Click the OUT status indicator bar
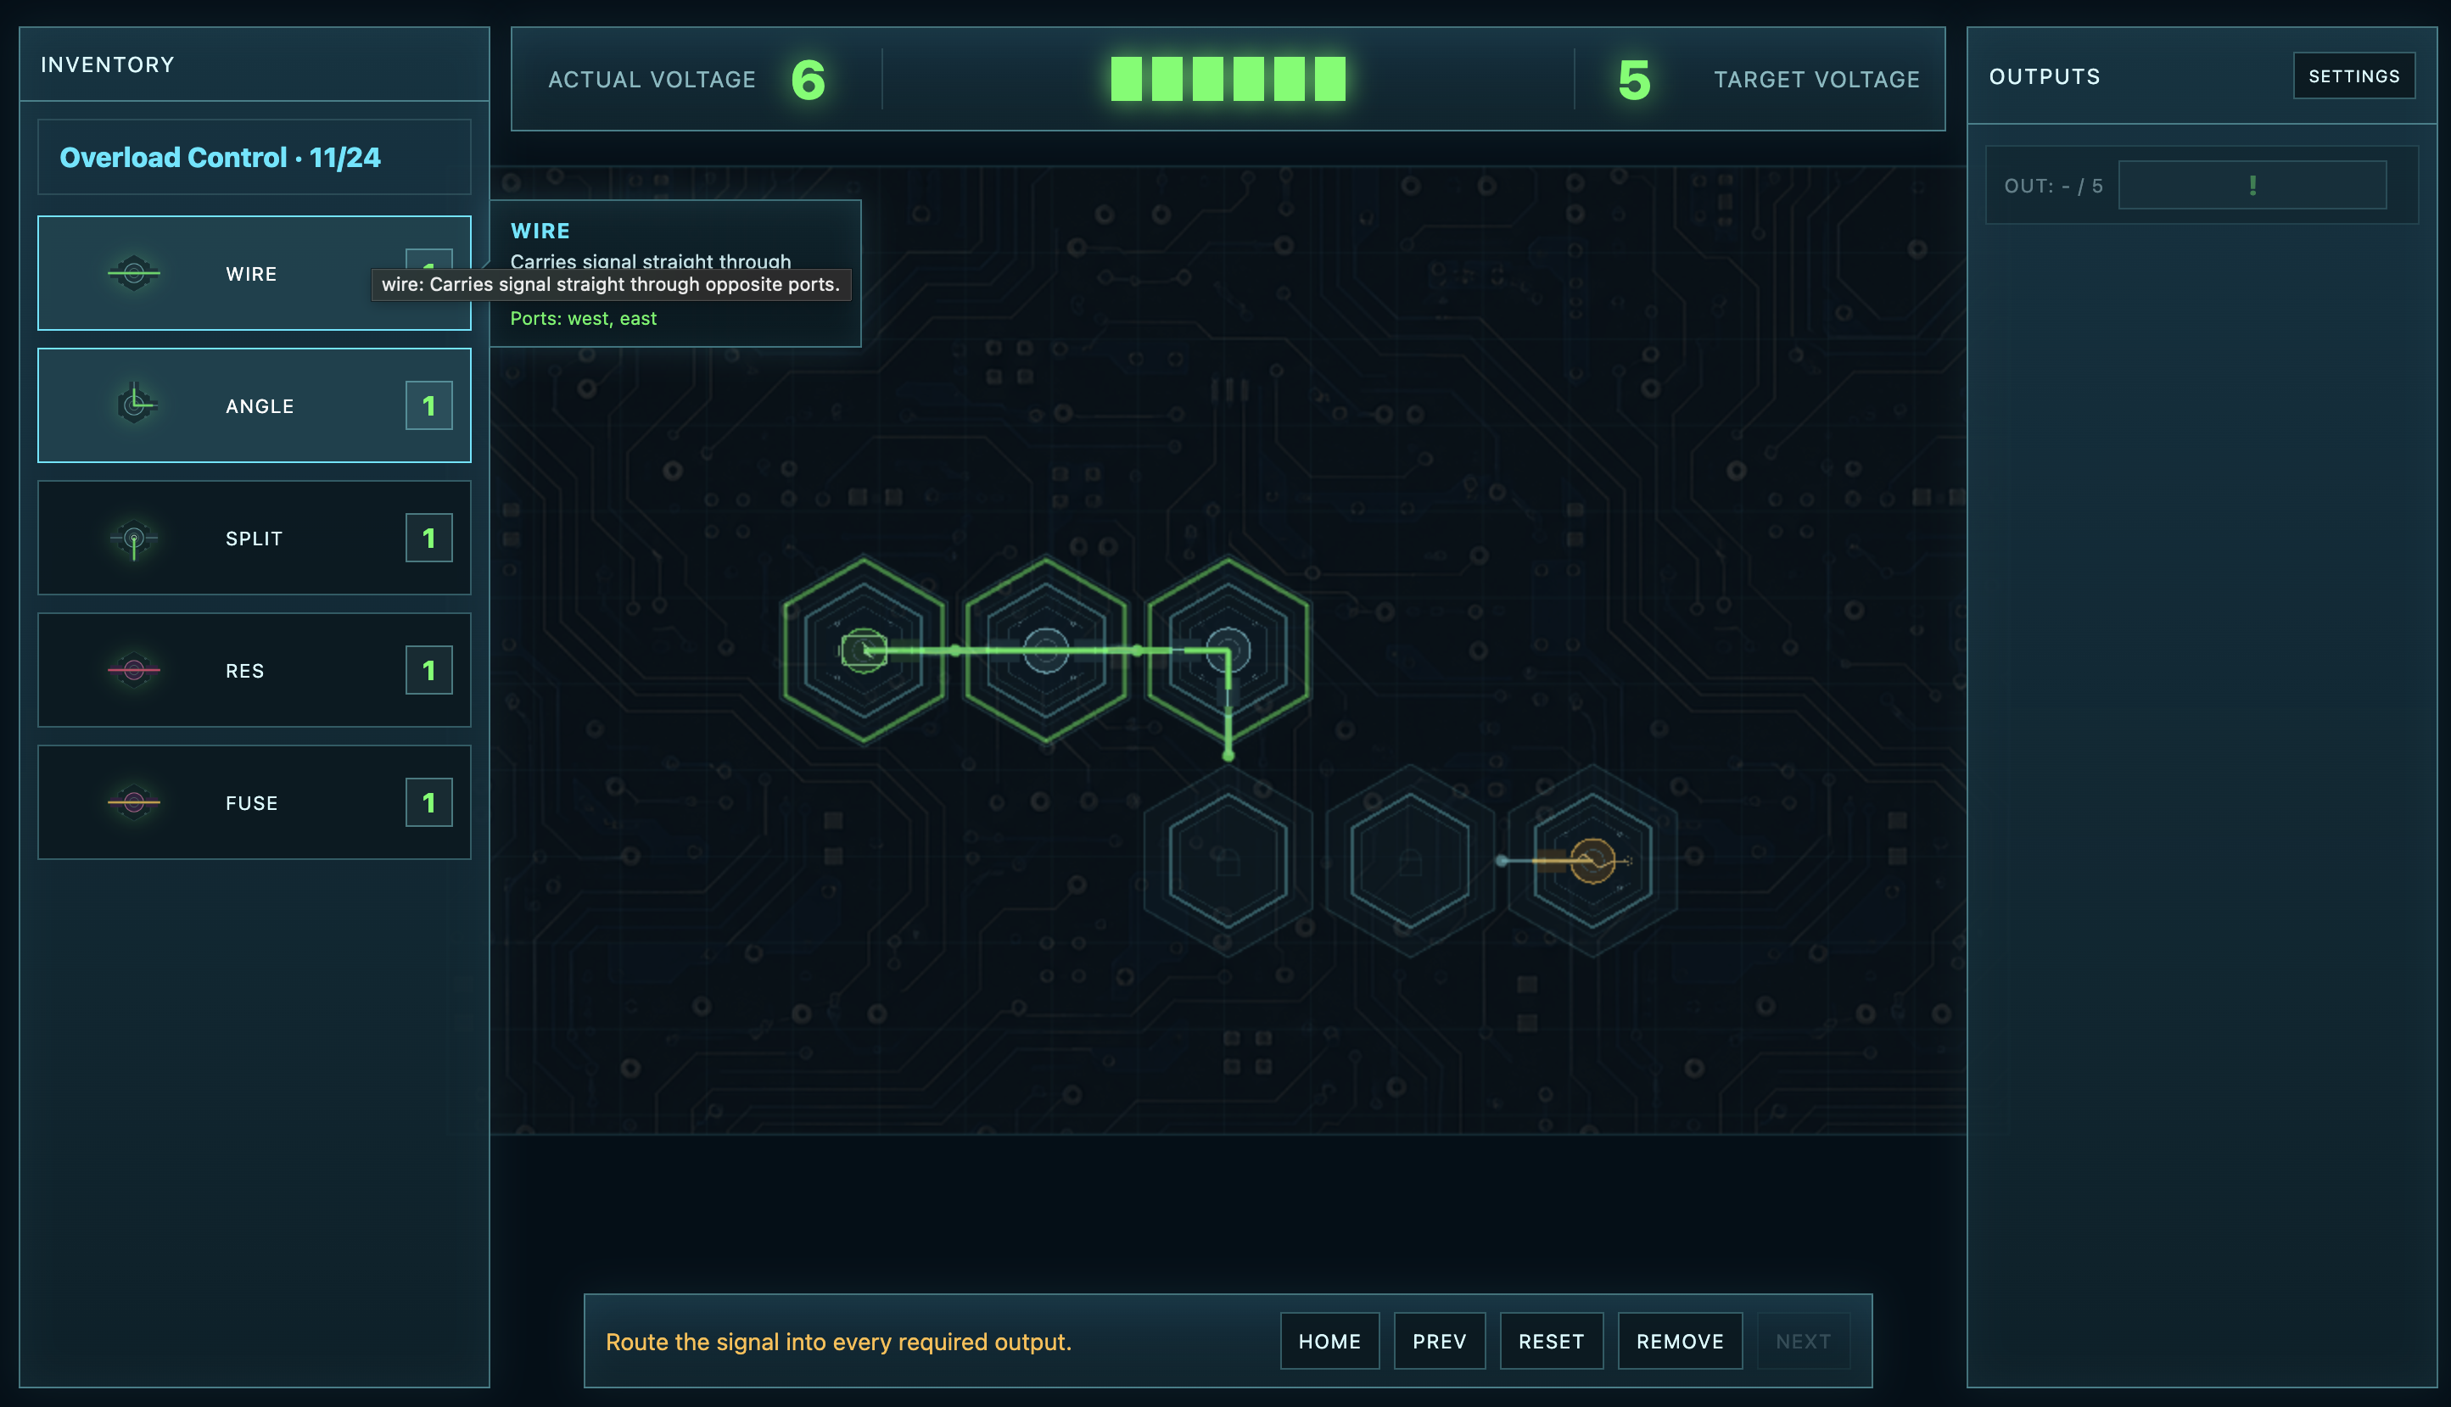Image resolution: width=2451 pixels, height=1407 pixels. click(2252, 186)
